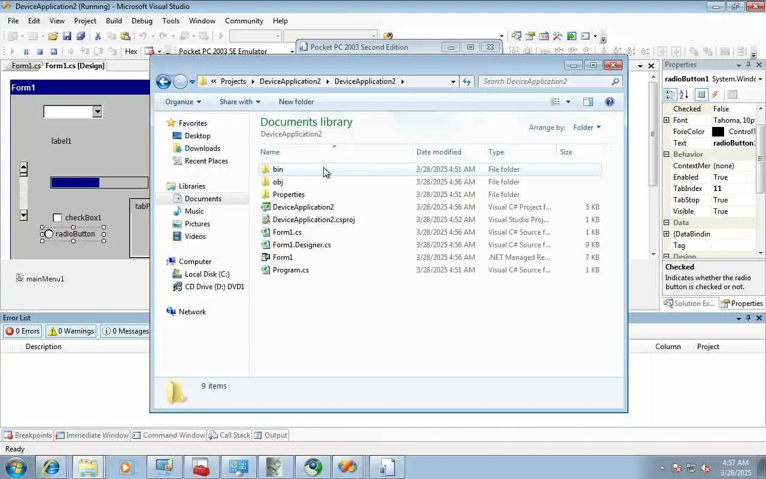Switch to the Solution Explorer tab
This screenshot has width=766, height=479.
pyautogui.click(x=689, y=304)
